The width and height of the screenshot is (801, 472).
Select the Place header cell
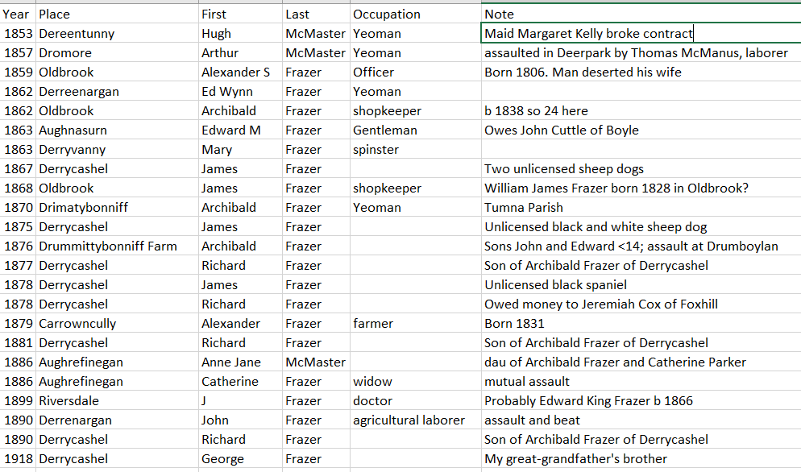click(54, 14)
